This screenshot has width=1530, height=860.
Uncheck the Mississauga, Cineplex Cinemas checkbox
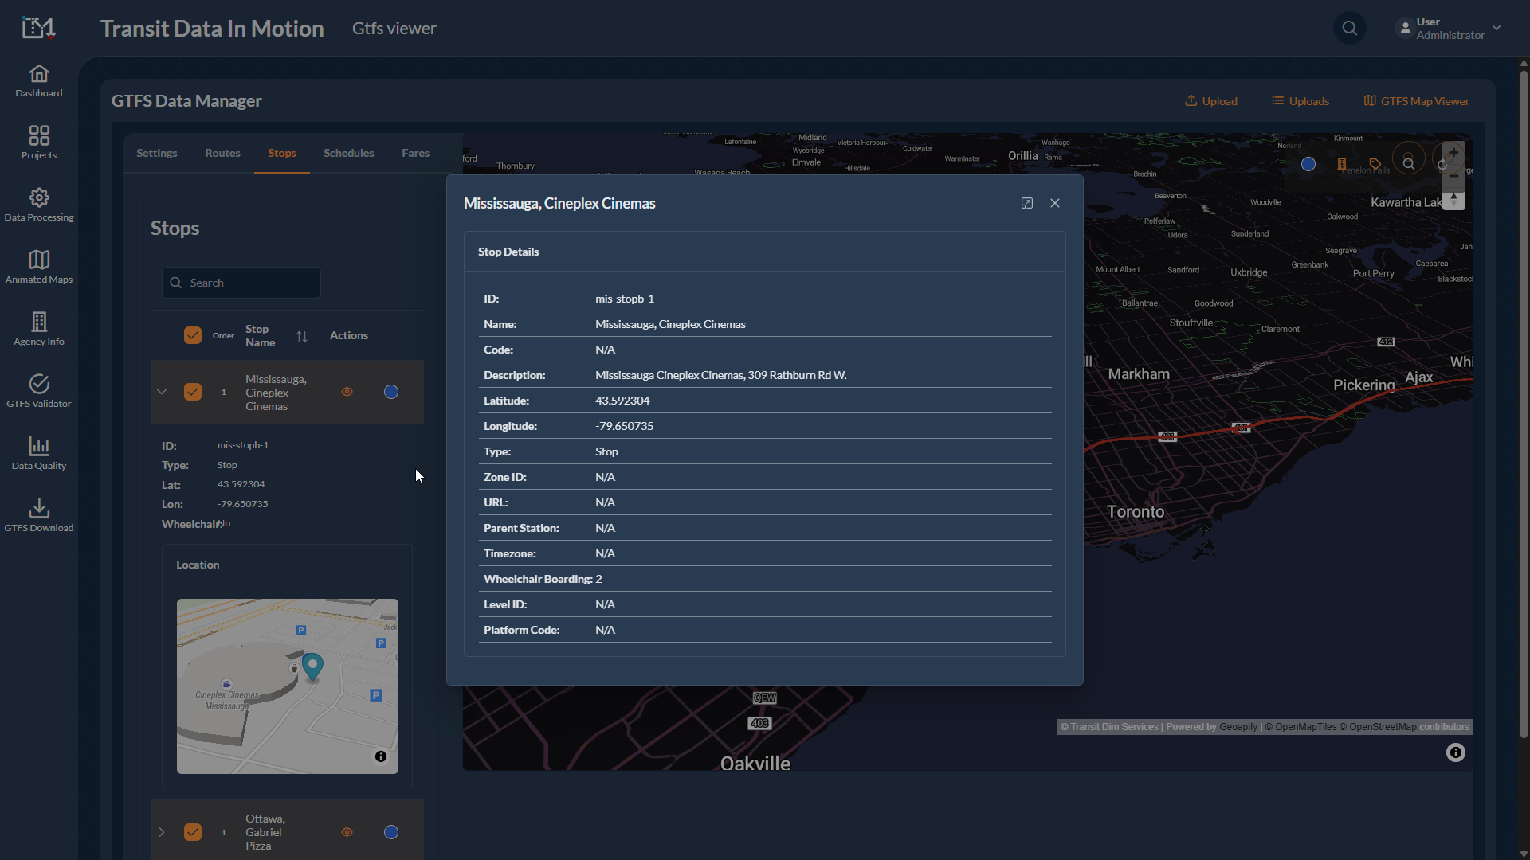point(193,392)
